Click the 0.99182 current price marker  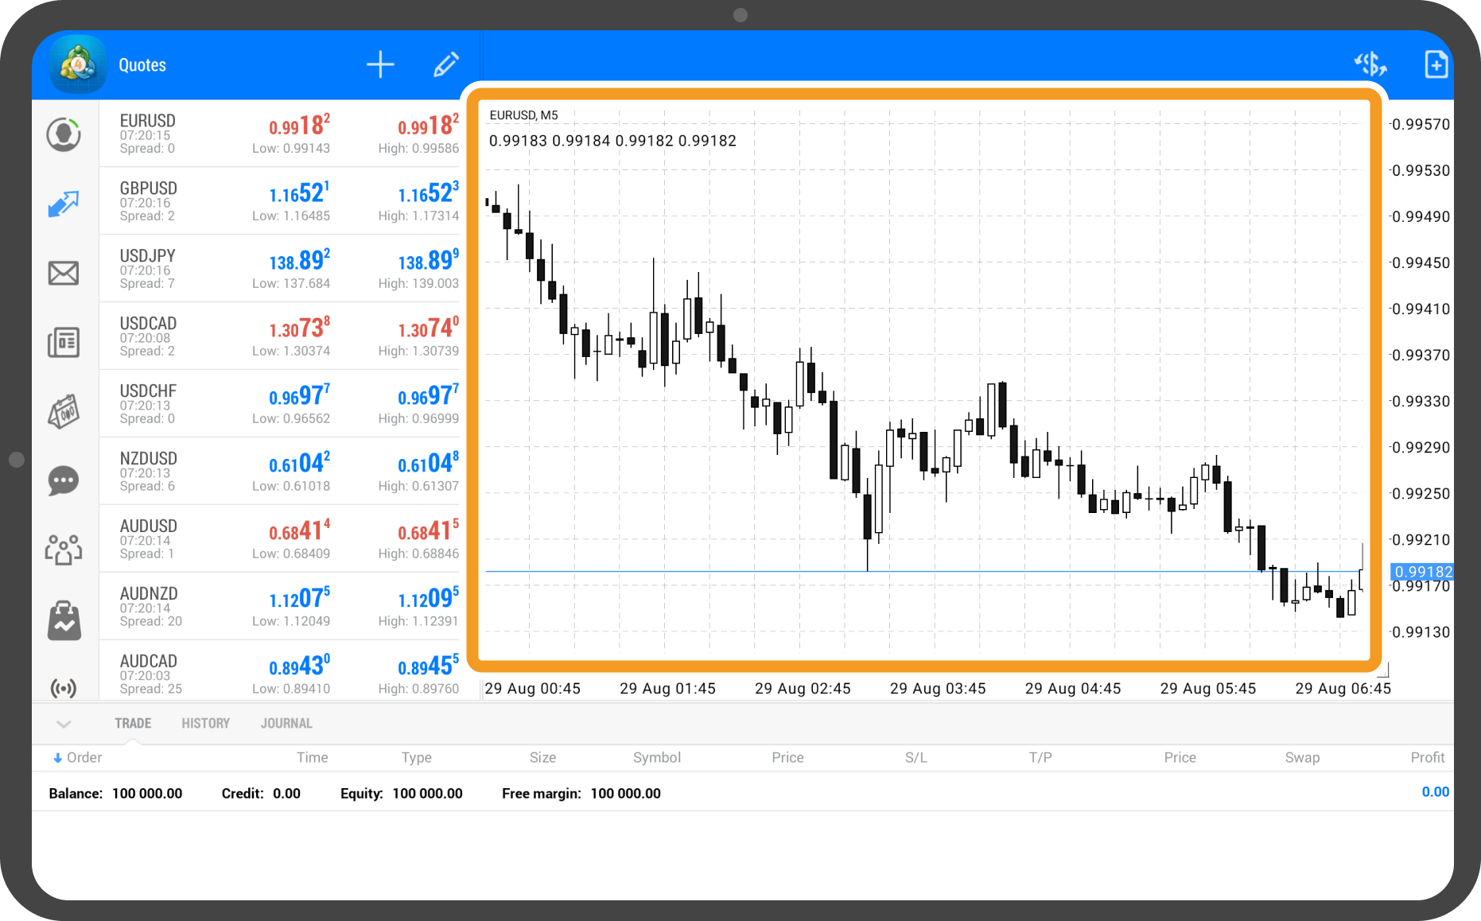1422,571
